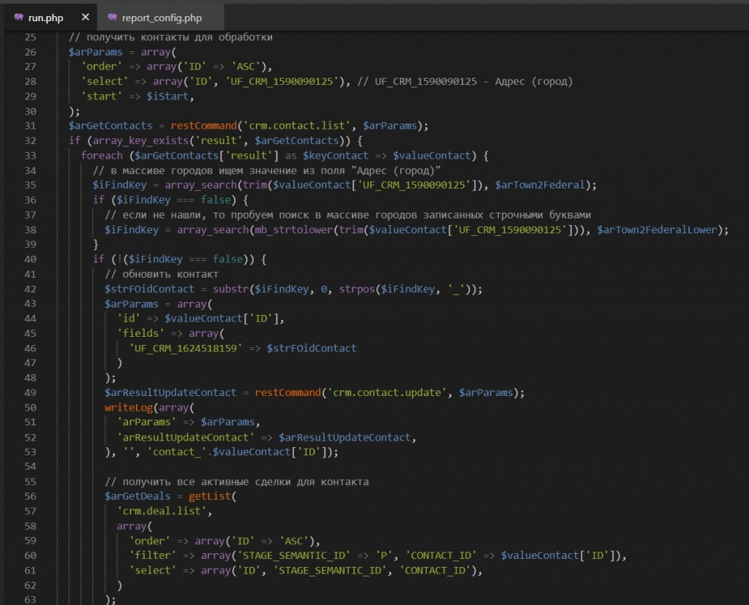This screenshot has width=749, height=605.
Task: Click $arTown2FederalLower variable
Action: point(657,229)
